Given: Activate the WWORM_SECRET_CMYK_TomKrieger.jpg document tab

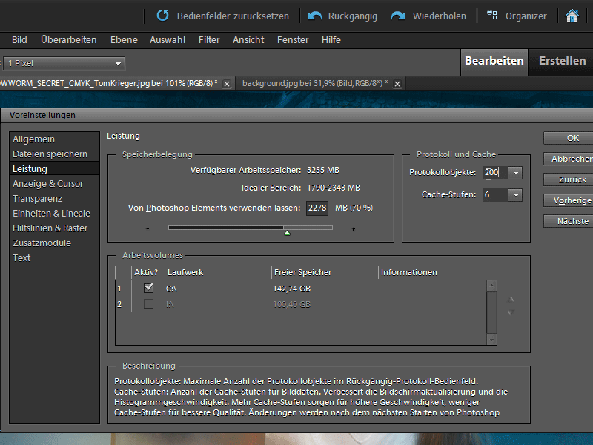Looking at the screenshot, I should pos(108,83).
